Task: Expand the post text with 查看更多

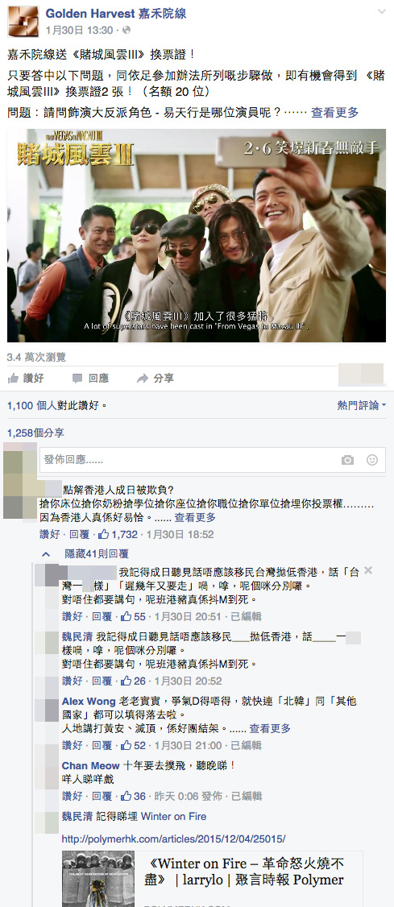Action: [335, 112]
